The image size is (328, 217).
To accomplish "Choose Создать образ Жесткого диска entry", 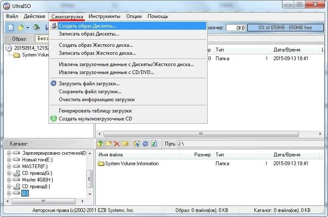I will click(x=128, y=45).
